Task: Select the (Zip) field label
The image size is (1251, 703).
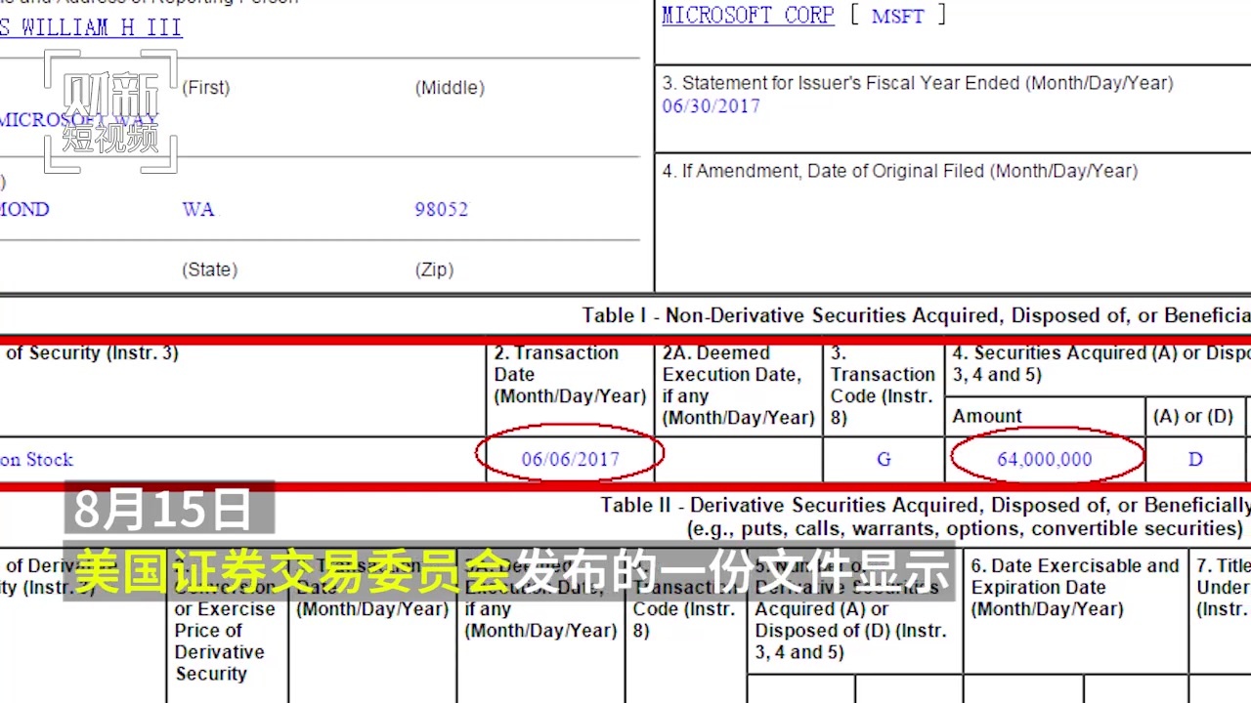Action: pyautogui.click(x=434, y=269)
